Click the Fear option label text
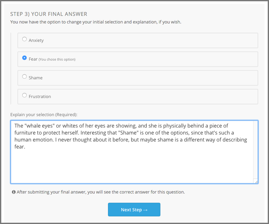The width and height of the screenshot is (269, 224). coord(33,59)
